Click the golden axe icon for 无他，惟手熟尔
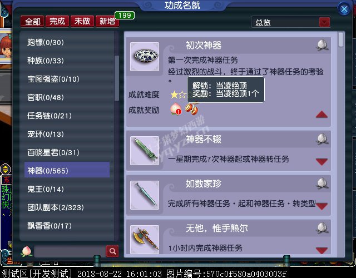 pos(145,240)
